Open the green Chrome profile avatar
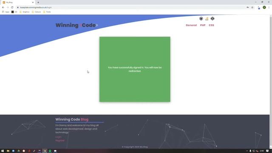Viewport: 272px width, 153px height. [264, 8]
